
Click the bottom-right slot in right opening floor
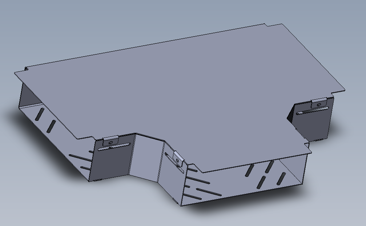[281, 179]
